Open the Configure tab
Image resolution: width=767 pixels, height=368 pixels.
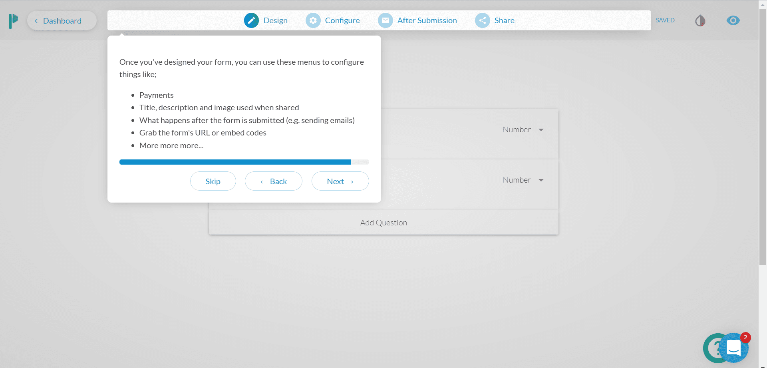333,20
